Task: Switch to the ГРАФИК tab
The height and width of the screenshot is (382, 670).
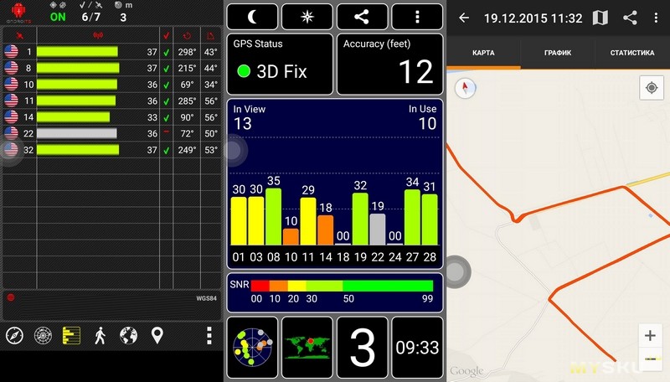Action: pos(557,53)
